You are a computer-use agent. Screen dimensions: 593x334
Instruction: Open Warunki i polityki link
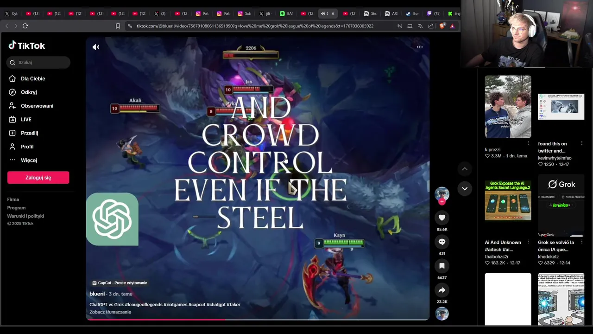tap(25, 216)
